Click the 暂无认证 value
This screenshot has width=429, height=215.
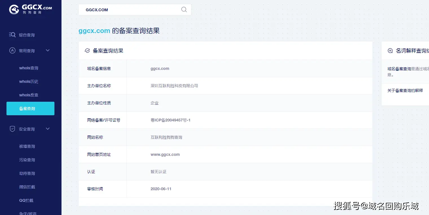click(159, 172)
